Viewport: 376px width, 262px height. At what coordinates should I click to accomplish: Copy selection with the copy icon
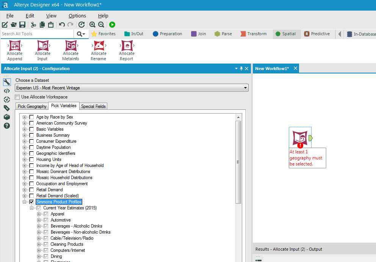tap(42, 25)
